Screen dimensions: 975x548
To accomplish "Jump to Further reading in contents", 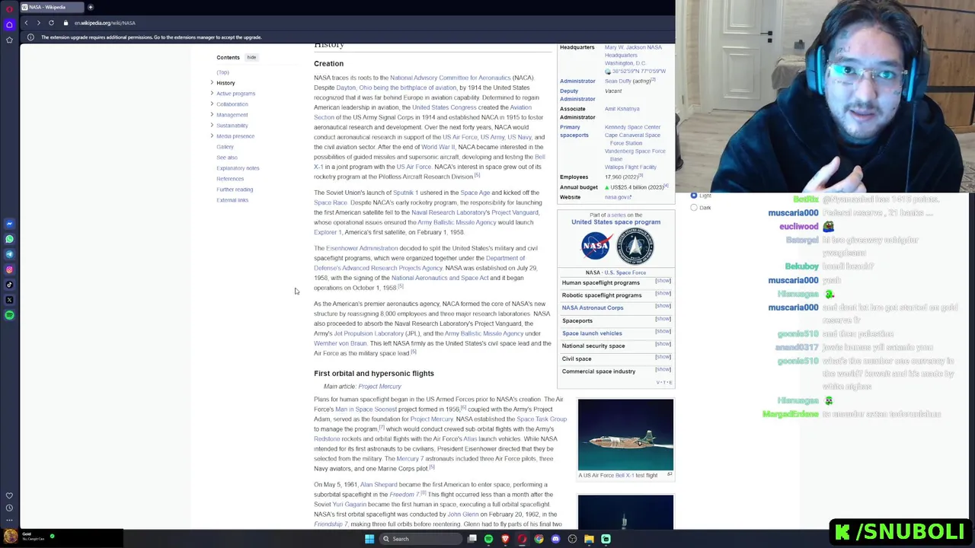I will (x=235, y=189).
